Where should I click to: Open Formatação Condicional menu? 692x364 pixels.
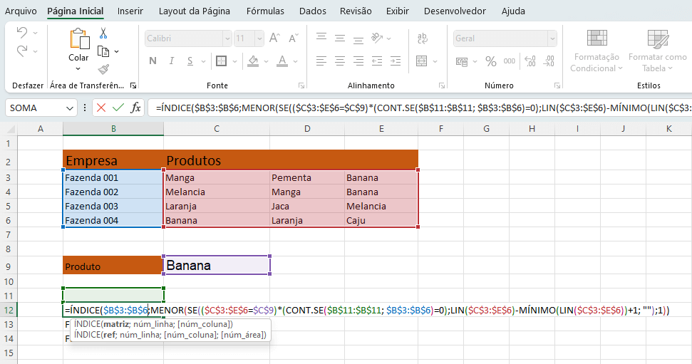[x=597, y=51]
